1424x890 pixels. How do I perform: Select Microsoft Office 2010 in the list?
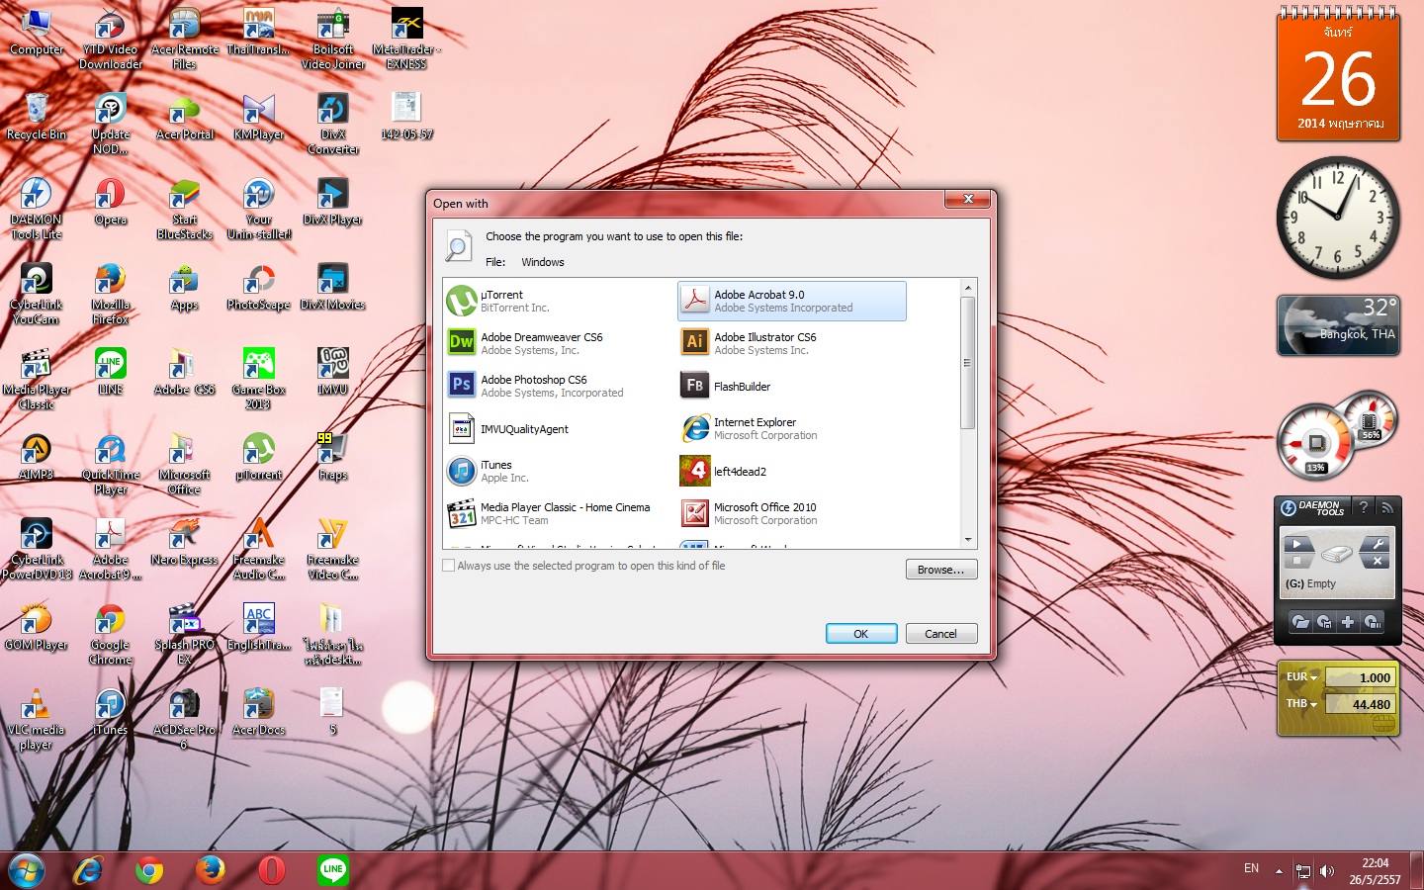[764, 513]
